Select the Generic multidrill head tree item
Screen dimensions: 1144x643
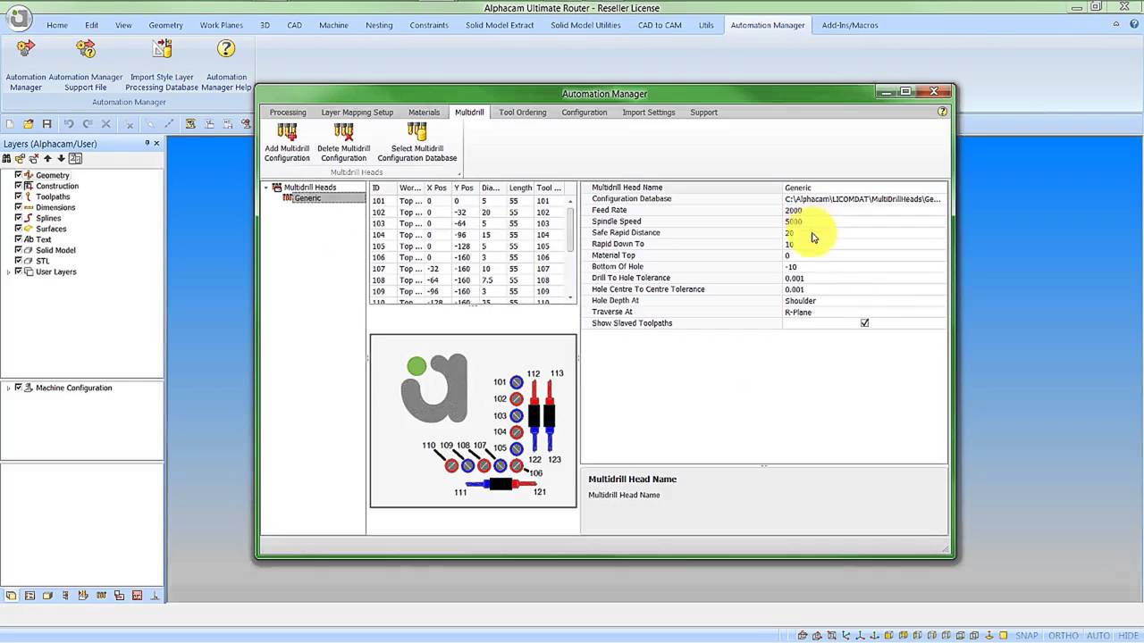click(307, 198)
